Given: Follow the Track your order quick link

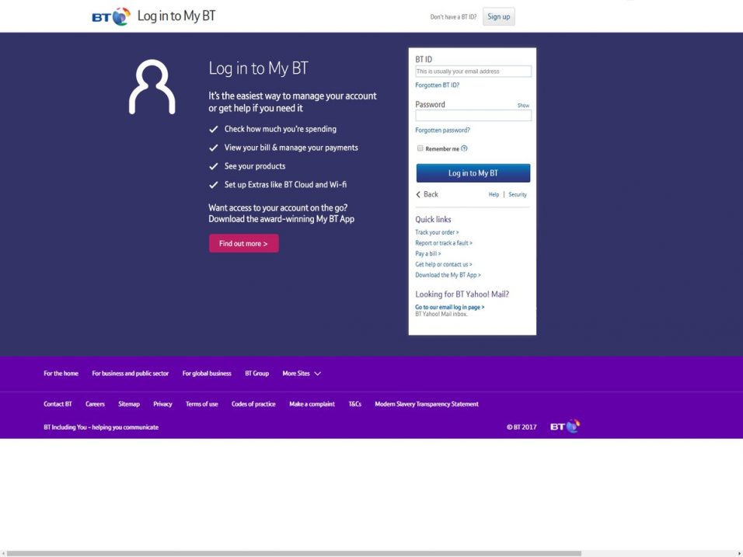Looking at the screenshot, I should pos(437,232).
